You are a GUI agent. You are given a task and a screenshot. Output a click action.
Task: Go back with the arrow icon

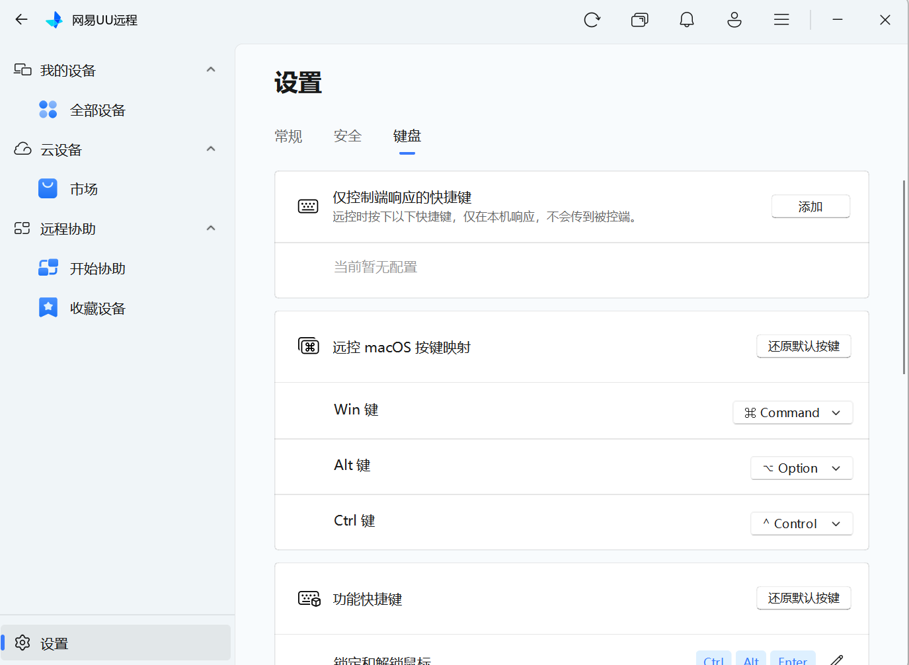pyautogui.click(x=22, y=19)
